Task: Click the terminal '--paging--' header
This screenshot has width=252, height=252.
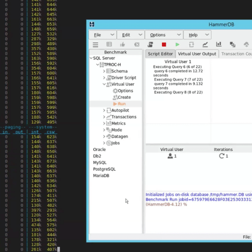Action: point(13,127)
